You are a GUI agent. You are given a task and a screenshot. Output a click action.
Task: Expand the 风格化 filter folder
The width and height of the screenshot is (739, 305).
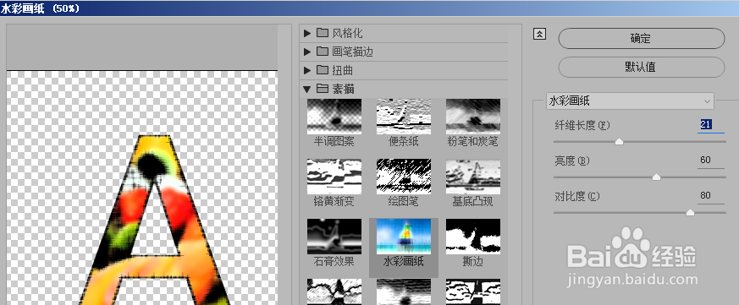(x=308, y=34)
